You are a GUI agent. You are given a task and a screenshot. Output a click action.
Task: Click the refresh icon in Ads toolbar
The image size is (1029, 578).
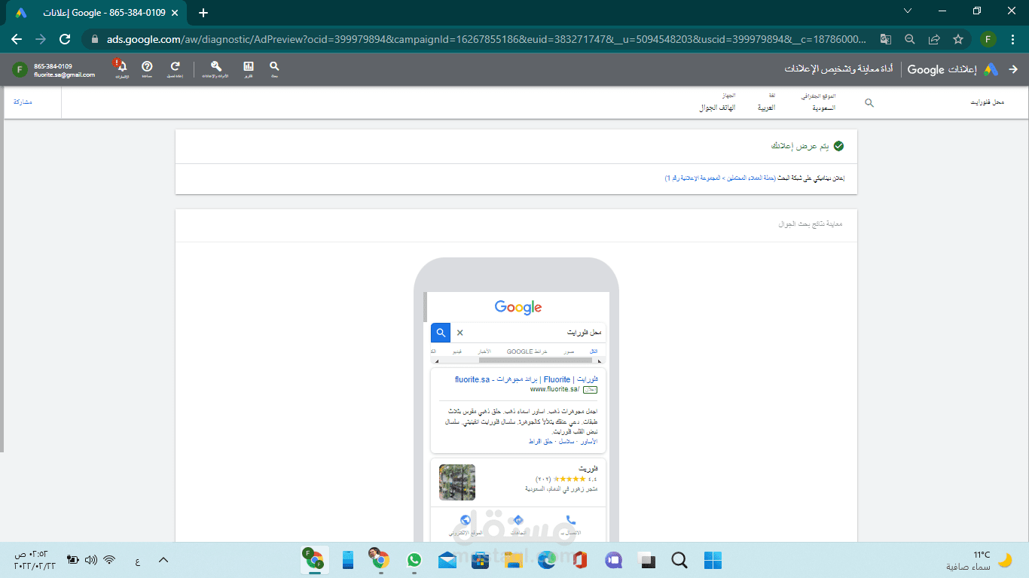pos(175,67)
